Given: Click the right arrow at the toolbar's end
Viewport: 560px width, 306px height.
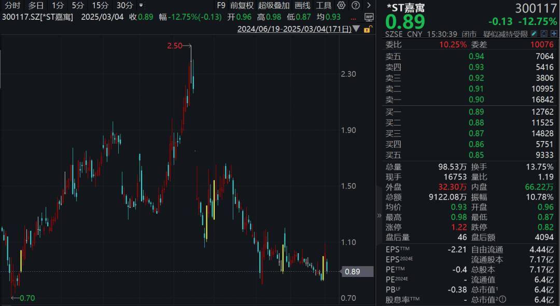Looking at the screenshot, I should coord(369,5).
